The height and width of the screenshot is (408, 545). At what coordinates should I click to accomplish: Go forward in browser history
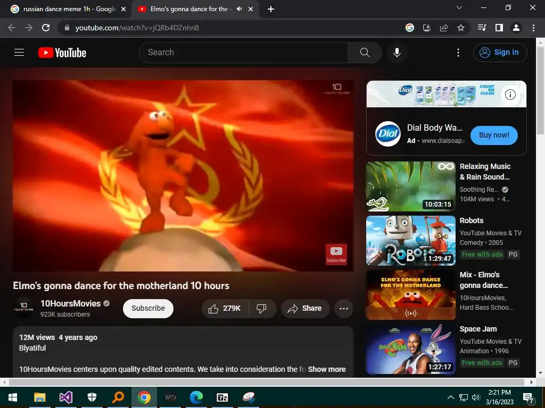29,28
